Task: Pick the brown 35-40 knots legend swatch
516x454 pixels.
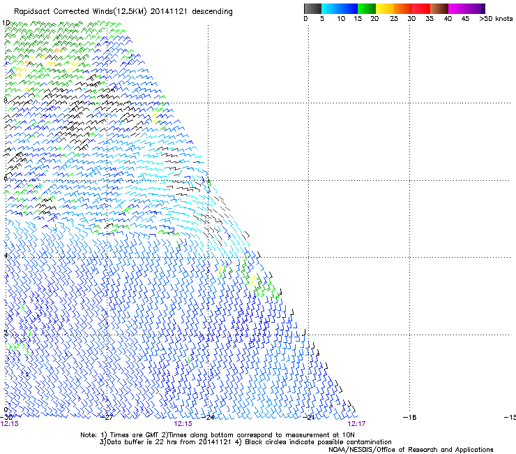Action: tap(439, 8)
